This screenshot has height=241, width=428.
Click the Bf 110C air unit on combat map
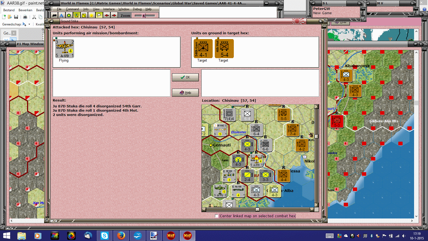[220, 130]
